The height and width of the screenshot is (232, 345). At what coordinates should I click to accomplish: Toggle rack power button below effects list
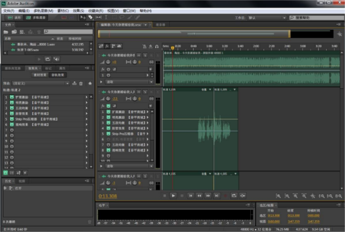point(5,173)
